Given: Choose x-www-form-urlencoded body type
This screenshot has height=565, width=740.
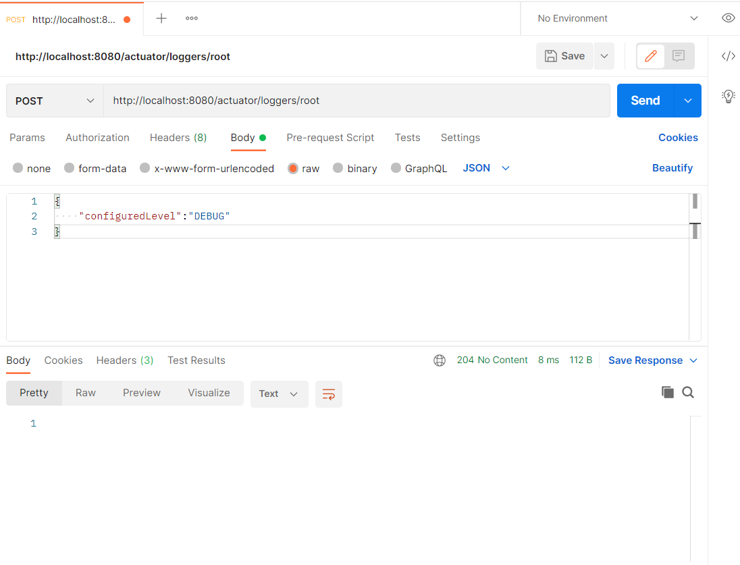Looking at the screenshot, I should pos(207,169).
